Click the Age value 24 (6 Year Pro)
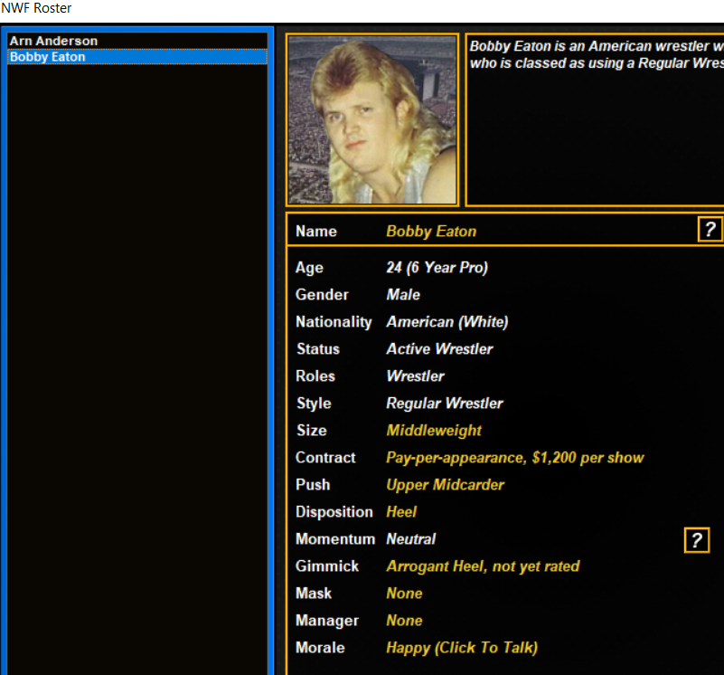The width and height of the screenshot is (724, 675). coord(437,268)
